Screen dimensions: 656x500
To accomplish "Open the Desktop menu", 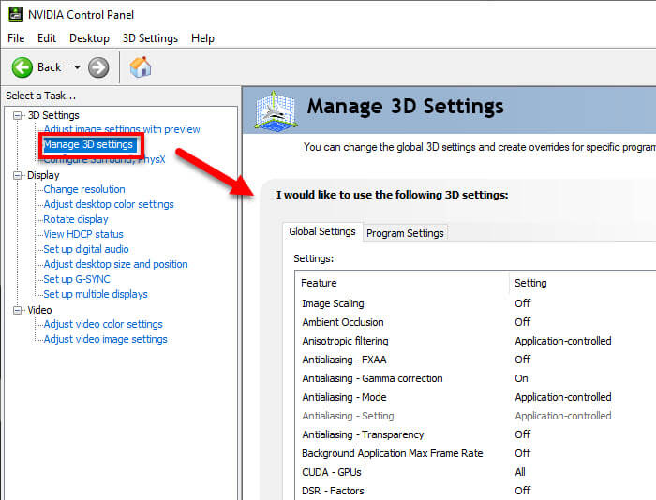I will 89,38.
